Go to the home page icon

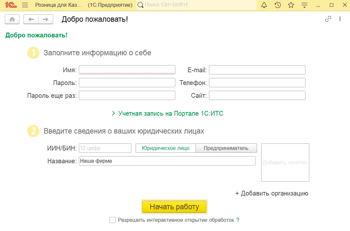click(x=12, y=19)
